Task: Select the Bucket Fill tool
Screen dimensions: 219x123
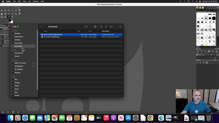Action: click(x=5, y=14)
